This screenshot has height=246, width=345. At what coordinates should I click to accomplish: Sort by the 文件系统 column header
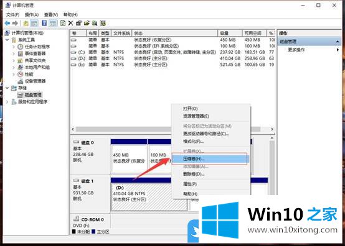click(x=121, y=33)
